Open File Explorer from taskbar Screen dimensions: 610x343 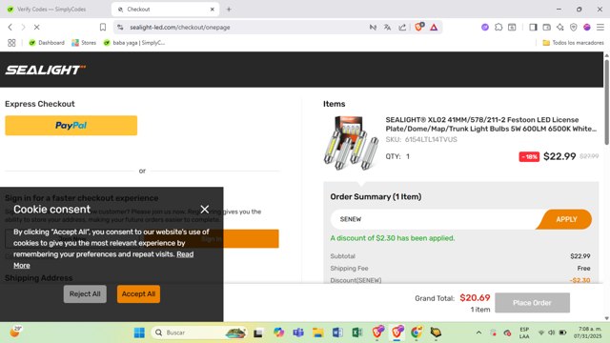[317, 333]
